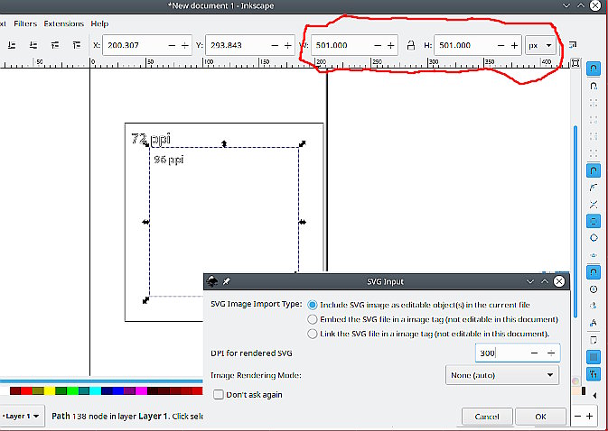Screen dimensions: 608x431
Task: Click the palette menu arrow right of the swatches
Action: pyautogui.click(x=594, y=396)
